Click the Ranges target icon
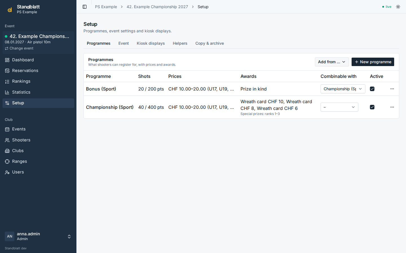 point(7,161)
